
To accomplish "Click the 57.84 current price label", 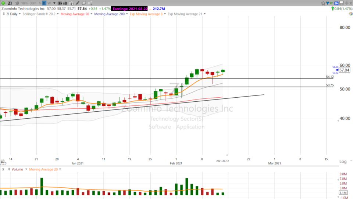I will [344, 70].
